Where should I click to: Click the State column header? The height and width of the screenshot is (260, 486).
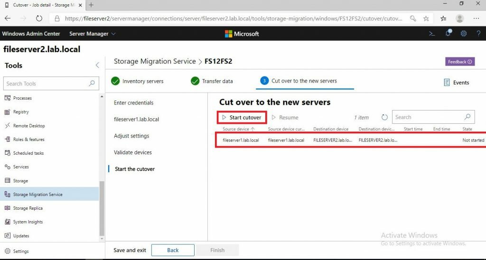pos(467,129)
